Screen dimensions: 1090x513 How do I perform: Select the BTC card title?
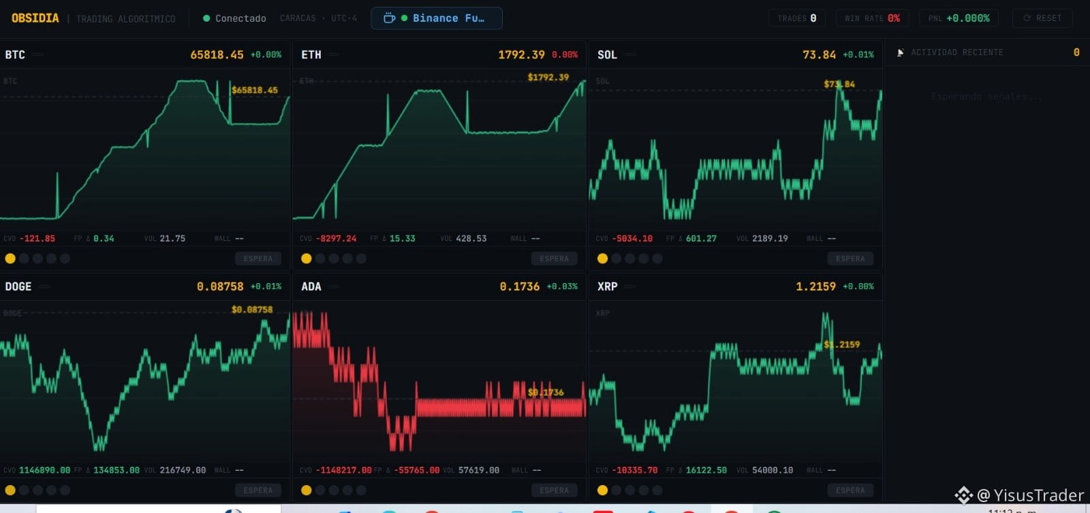(15, 54)
